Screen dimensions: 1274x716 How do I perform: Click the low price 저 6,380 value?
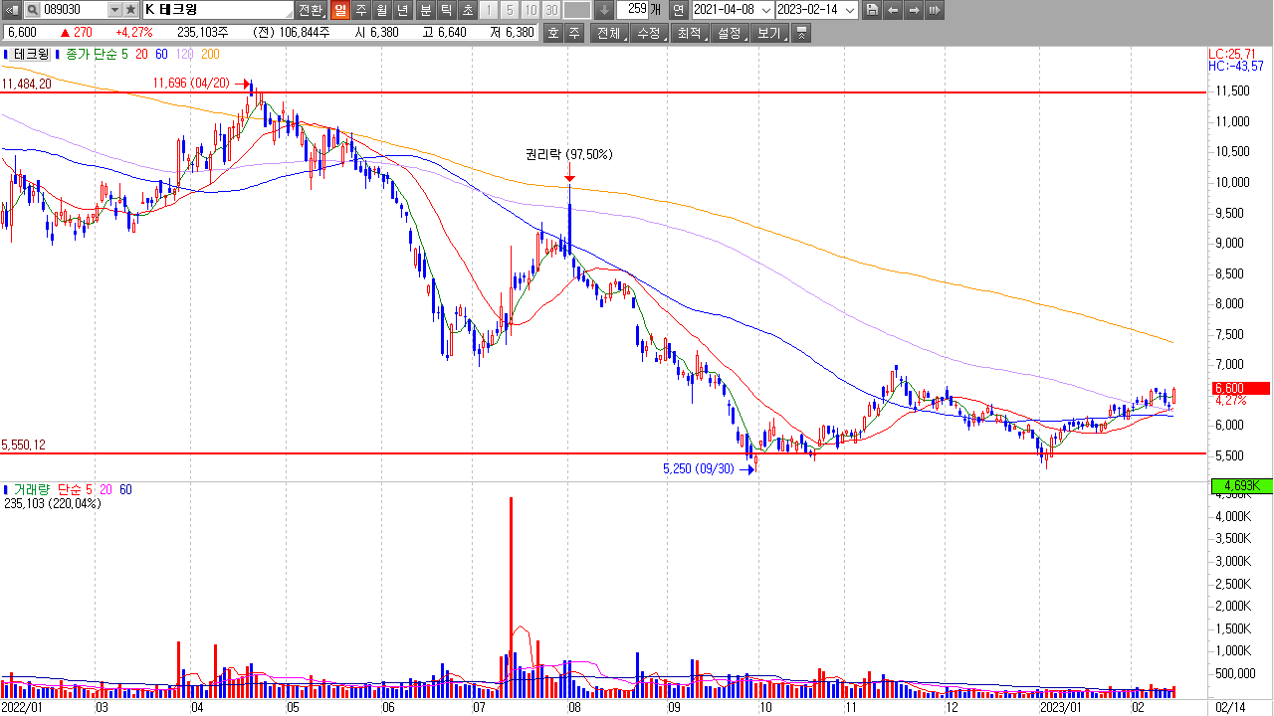point(513,33)
